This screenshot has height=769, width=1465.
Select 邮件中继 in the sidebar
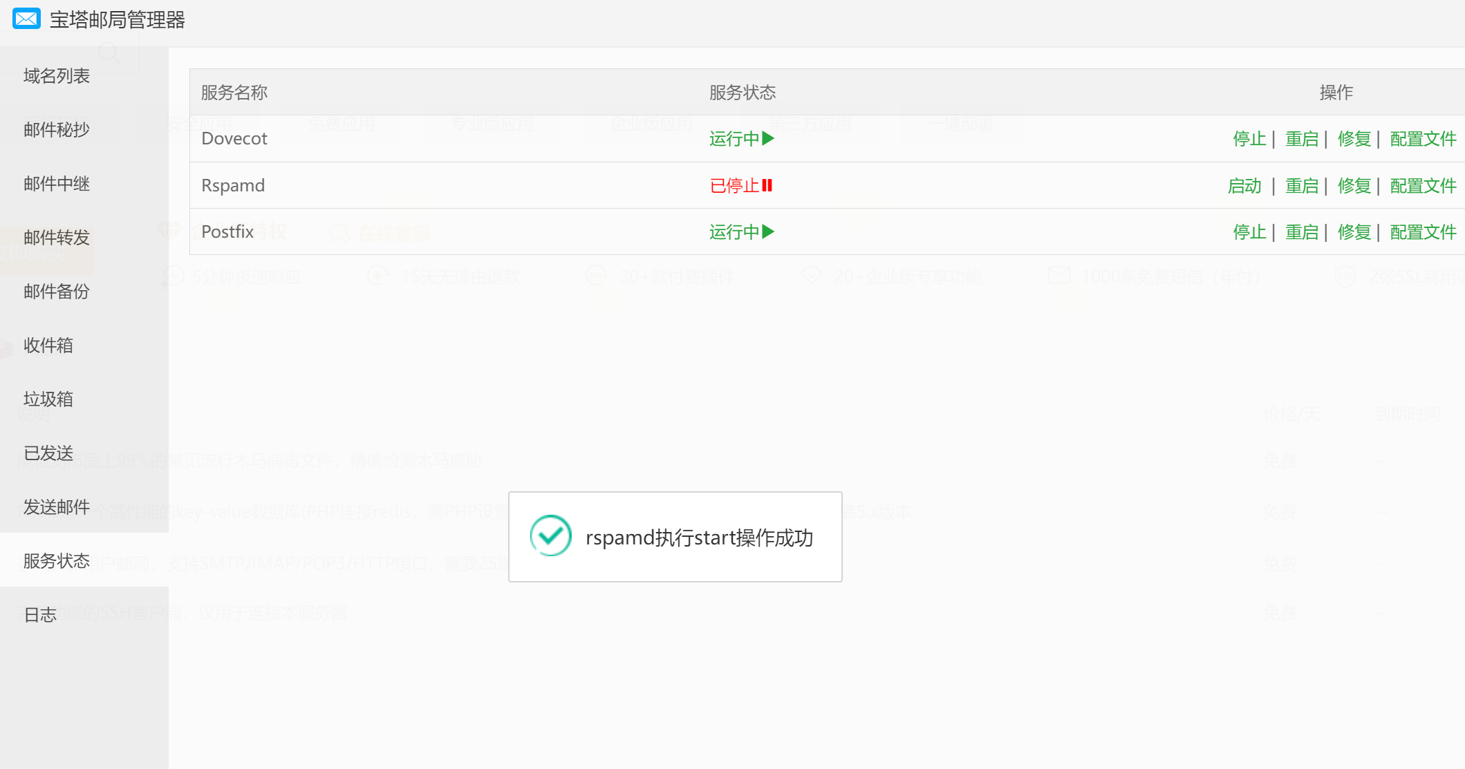(57, 183)
